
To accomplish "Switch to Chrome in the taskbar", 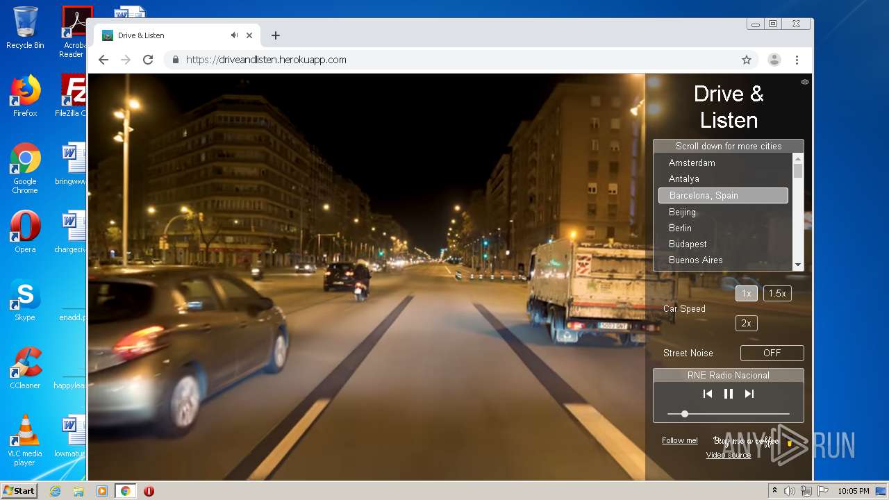I will point(126,491).
